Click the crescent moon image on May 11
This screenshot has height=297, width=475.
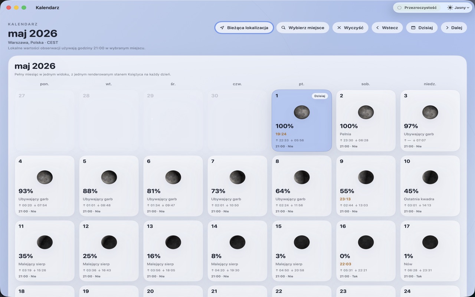tap(45, 242)
